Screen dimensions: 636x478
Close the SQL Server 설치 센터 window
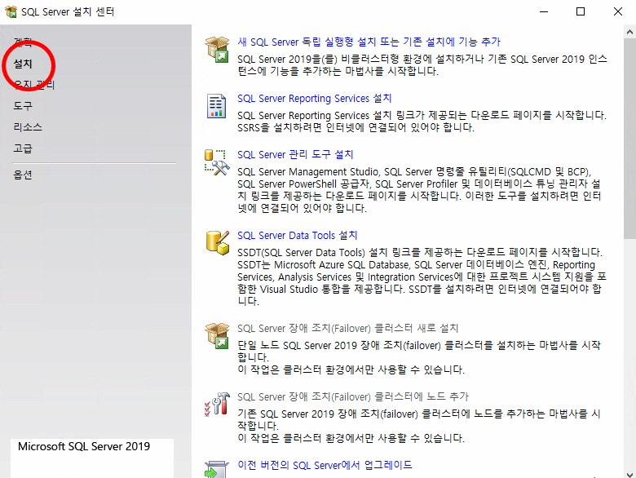pos(618,11)
